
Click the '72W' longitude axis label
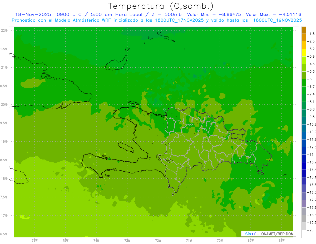[x=158, y=241]
